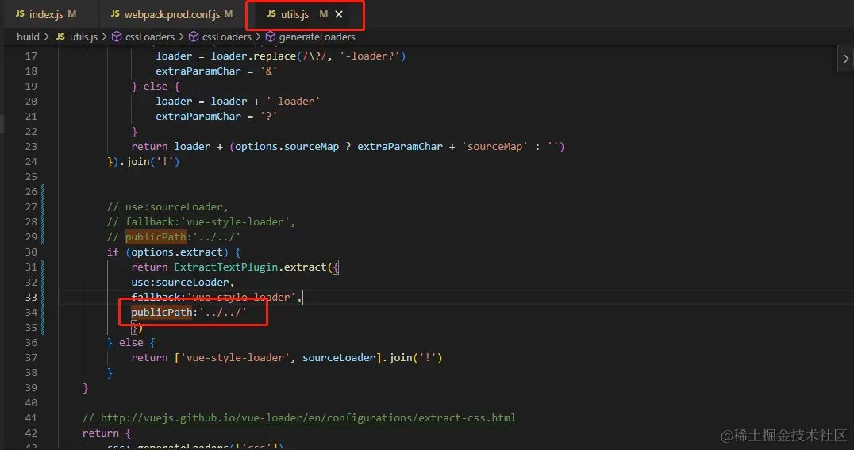Click 'options.extract' in the if statement
Image resolution: width=854 pixels, height=450 pixels.
[x=176, y=252]
